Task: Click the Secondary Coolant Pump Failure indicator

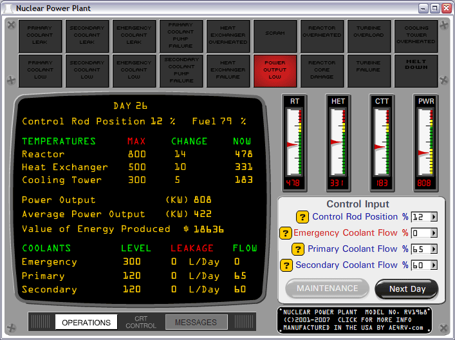Action: [x=181, y=71]
